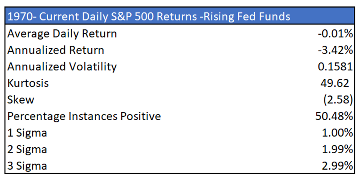
Task: Select the 1 Sigma label
Action: (x=27, y=133)
